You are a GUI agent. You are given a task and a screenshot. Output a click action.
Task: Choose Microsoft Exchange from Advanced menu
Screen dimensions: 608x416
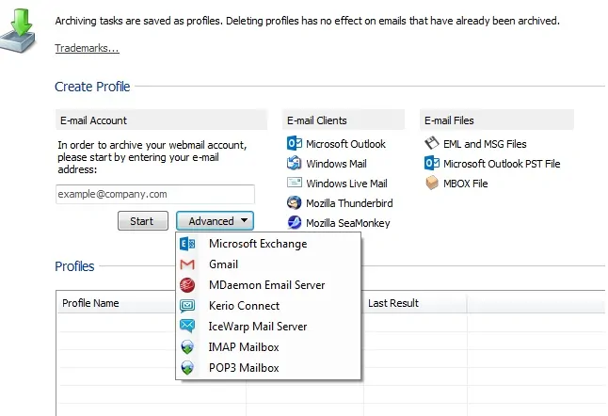point(268,244)
